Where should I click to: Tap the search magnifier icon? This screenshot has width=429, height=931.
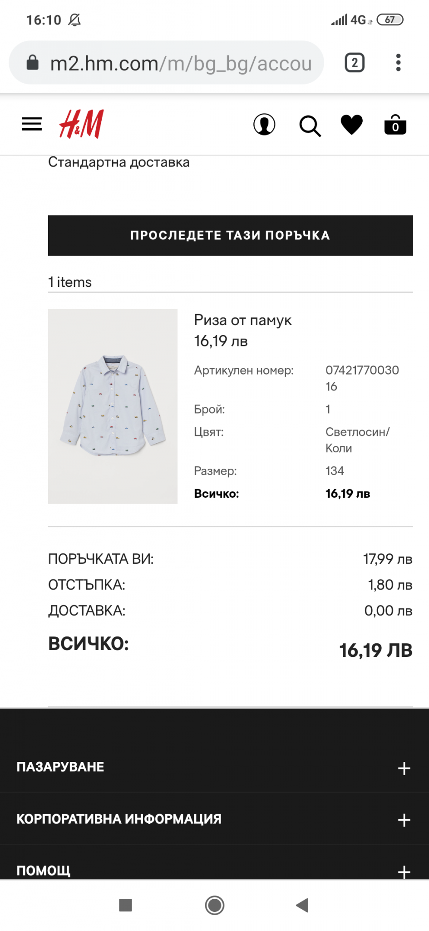[x=310, y=125]
